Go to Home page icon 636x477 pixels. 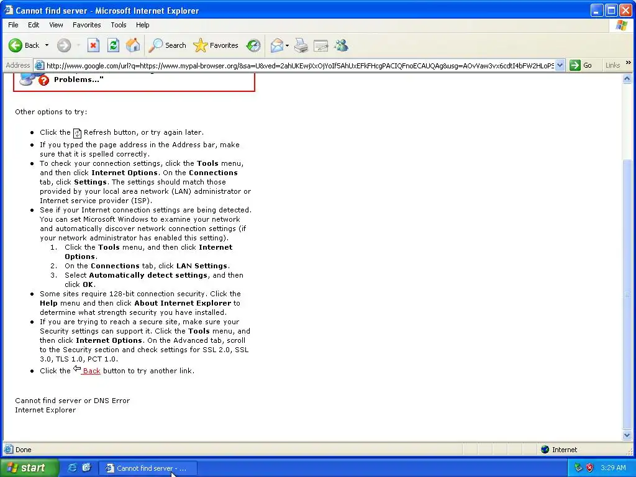[133, 45]
